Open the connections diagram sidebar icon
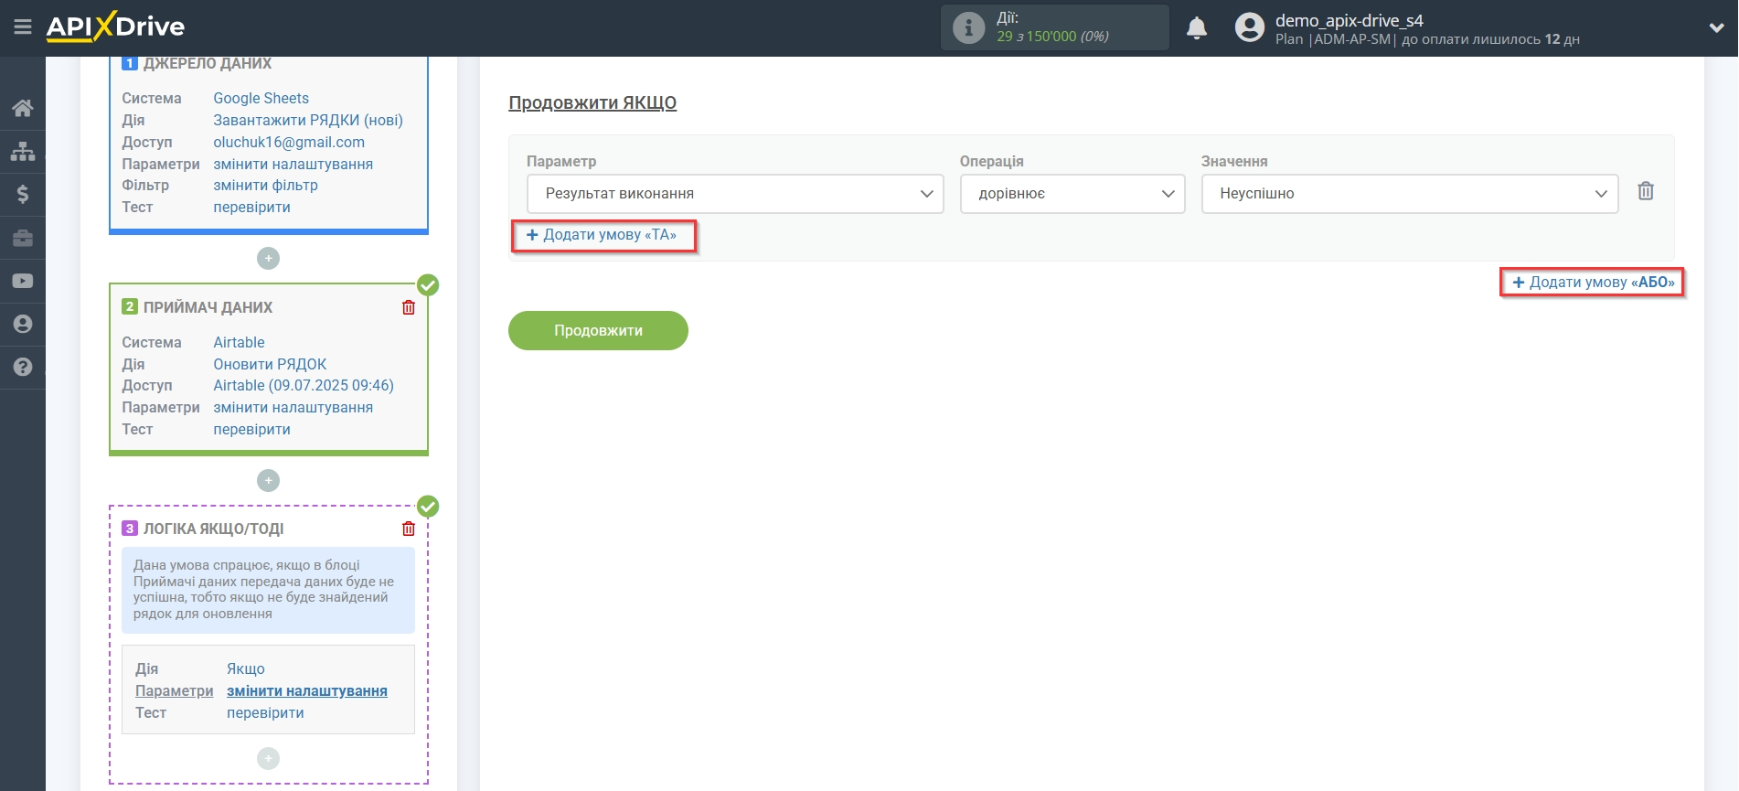This screenshot has width=1739, height=791. (23, 151)
